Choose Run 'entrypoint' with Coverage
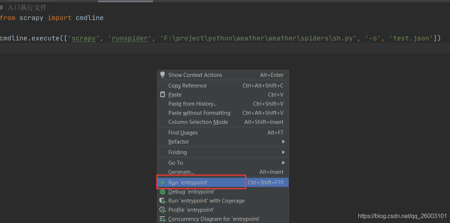Screen dimensions: 450x223 tap(223, 201)
